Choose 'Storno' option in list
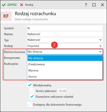107x112 pixels. pyautogui.click(x=65, y=77)
